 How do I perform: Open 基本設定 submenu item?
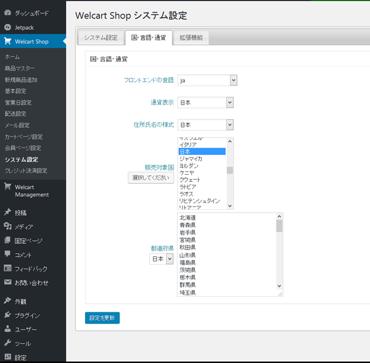tap(15, 91)
